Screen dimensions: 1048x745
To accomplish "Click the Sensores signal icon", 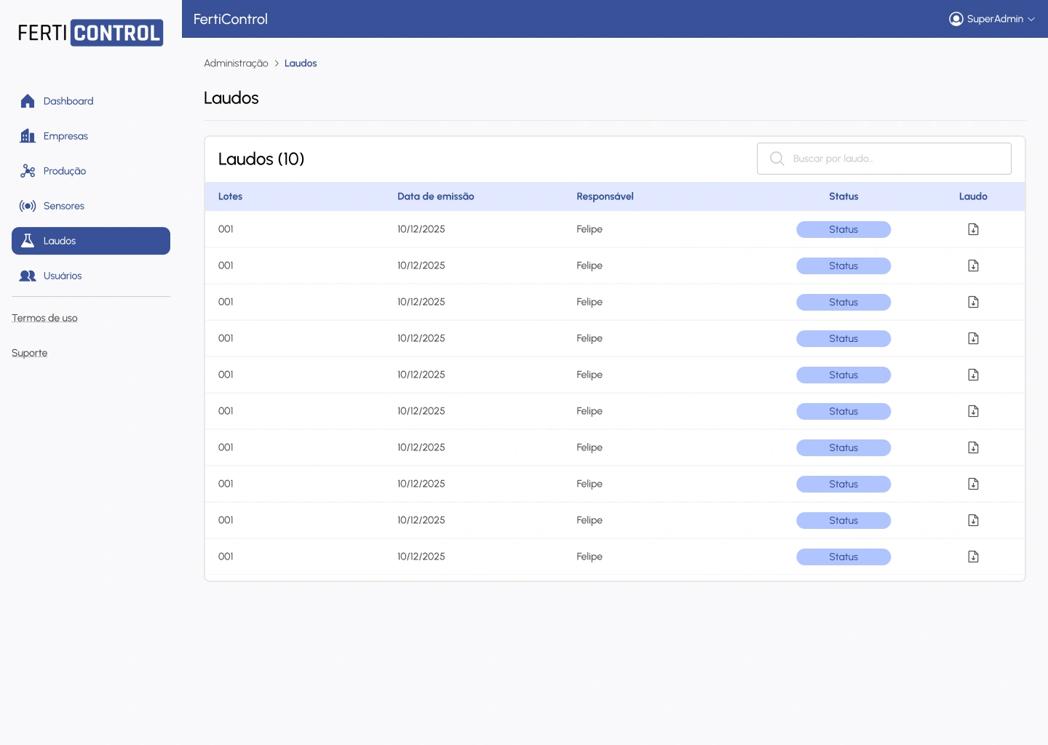I will coord(28,206).
